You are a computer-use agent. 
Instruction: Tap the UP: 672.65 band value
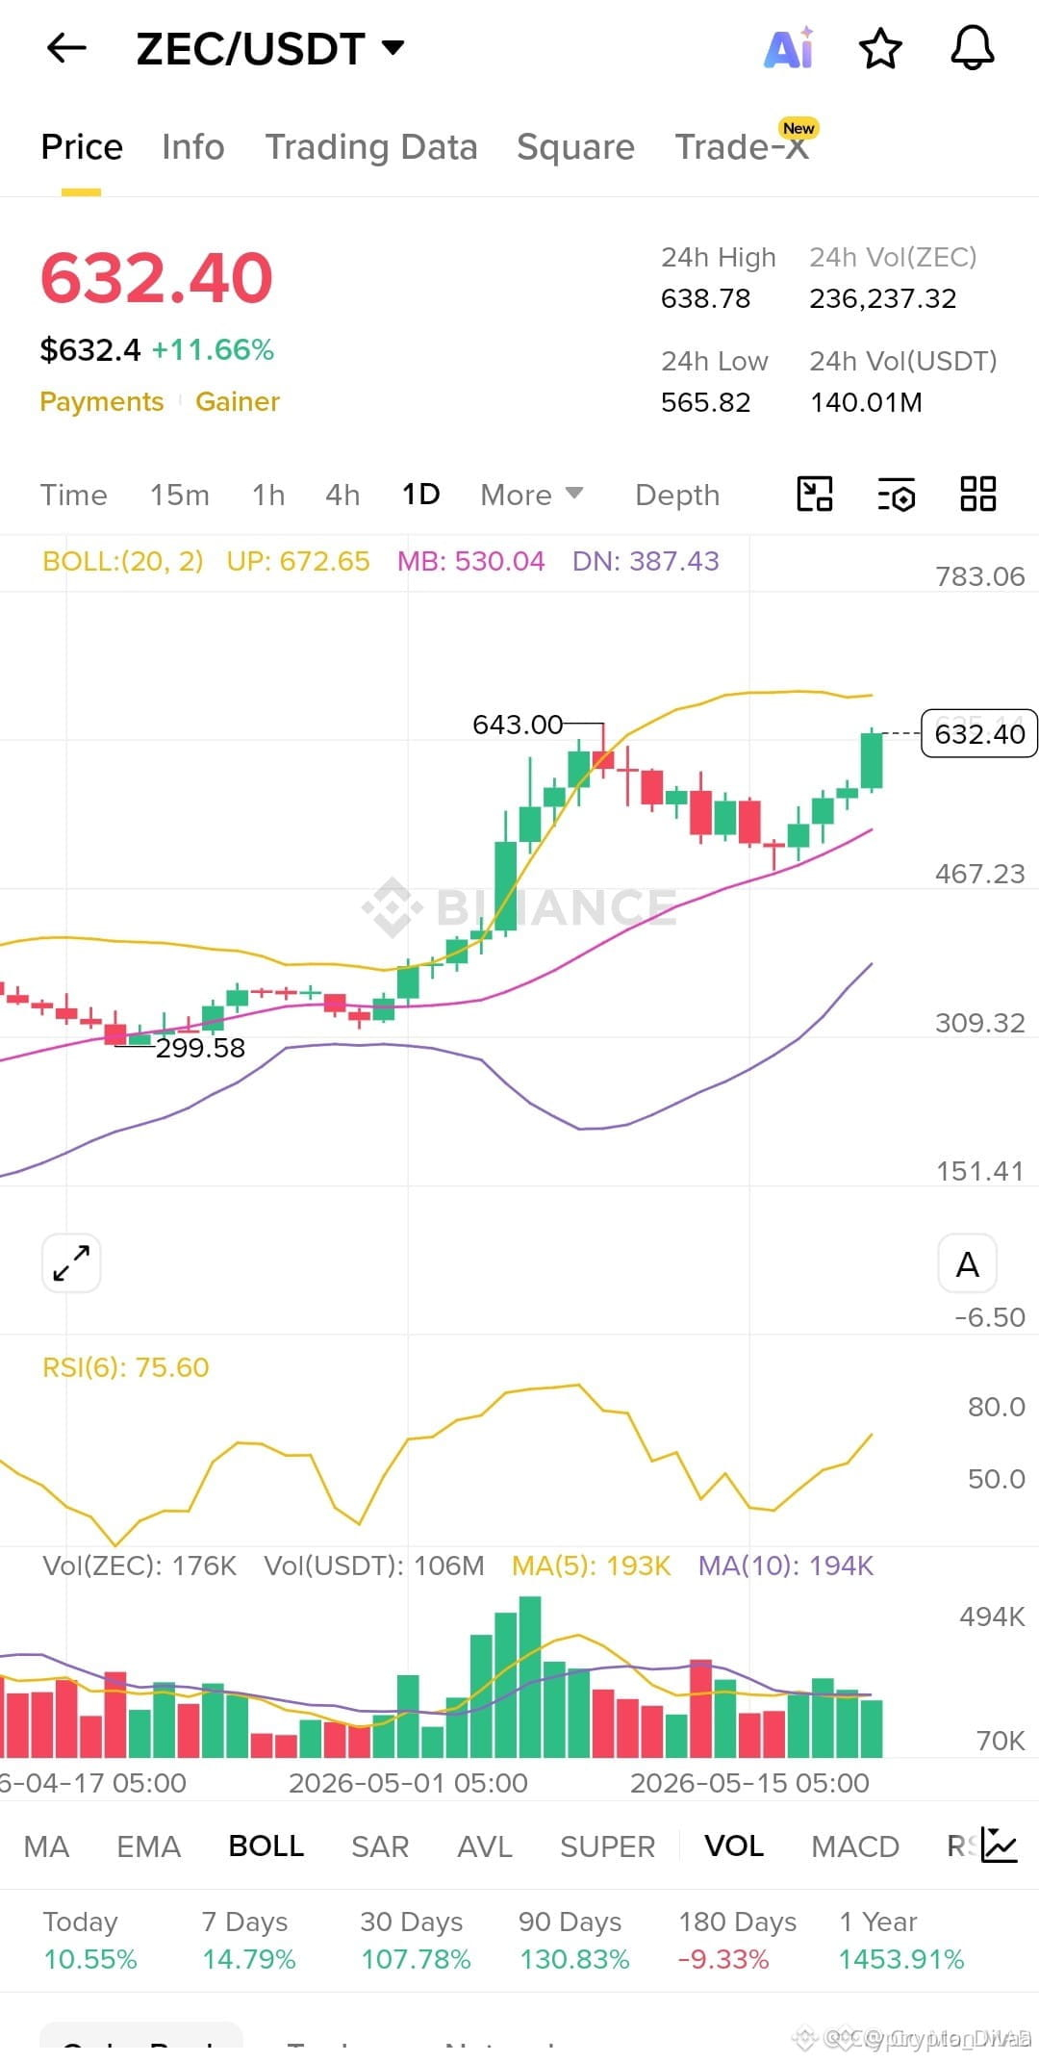coord(298,561)
